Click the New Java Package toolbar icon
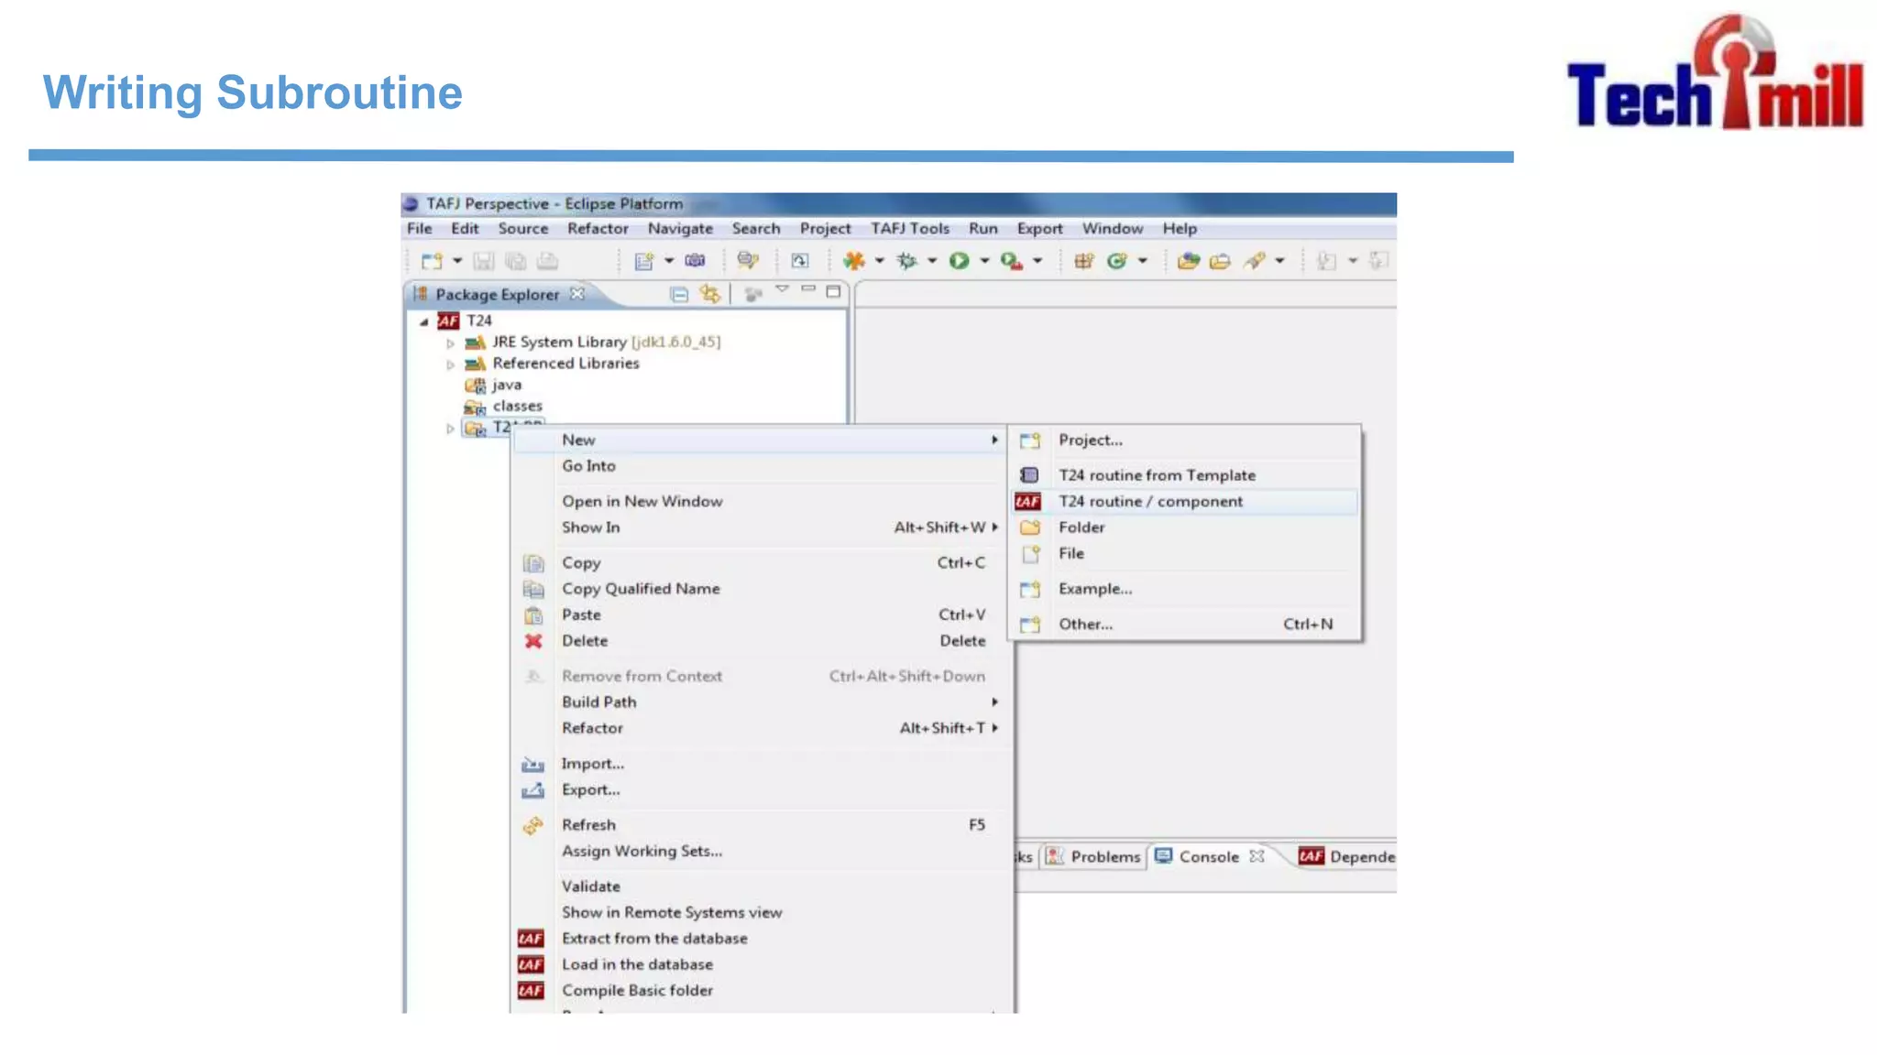This screenshot has width=1877, height=1055. 1083,261
